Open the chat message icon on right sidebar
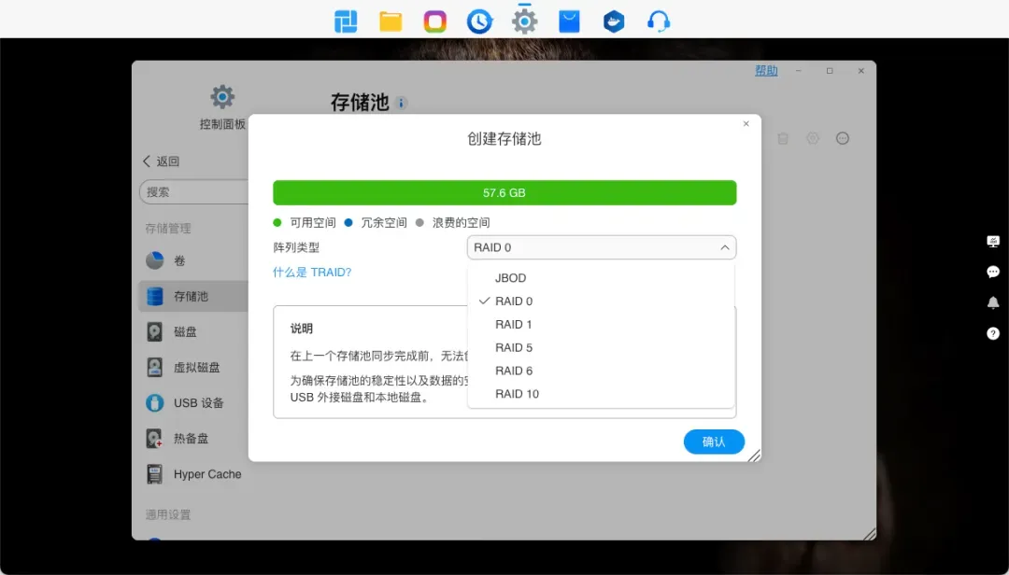The image size is (1009, 575). (993, 272)
